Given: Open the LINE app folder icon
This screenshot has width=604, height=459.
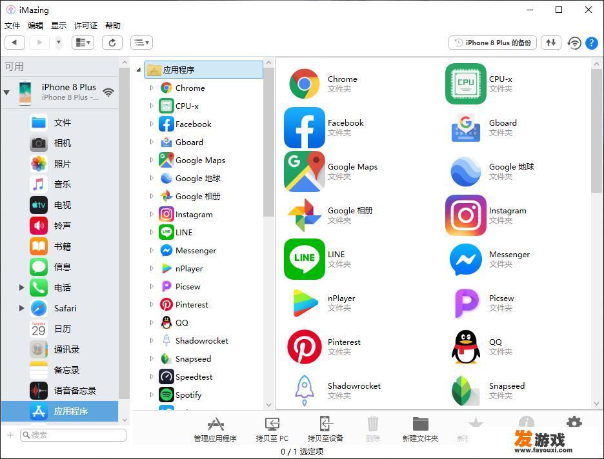Looking at the screenshot, I should [305, 259].
